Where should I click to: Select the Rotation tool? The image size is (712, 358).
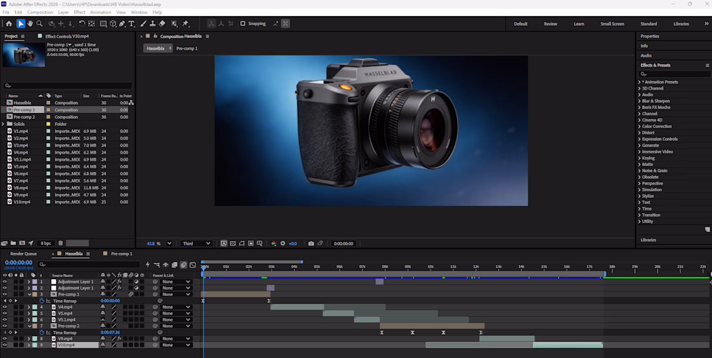tap(82, 23)
